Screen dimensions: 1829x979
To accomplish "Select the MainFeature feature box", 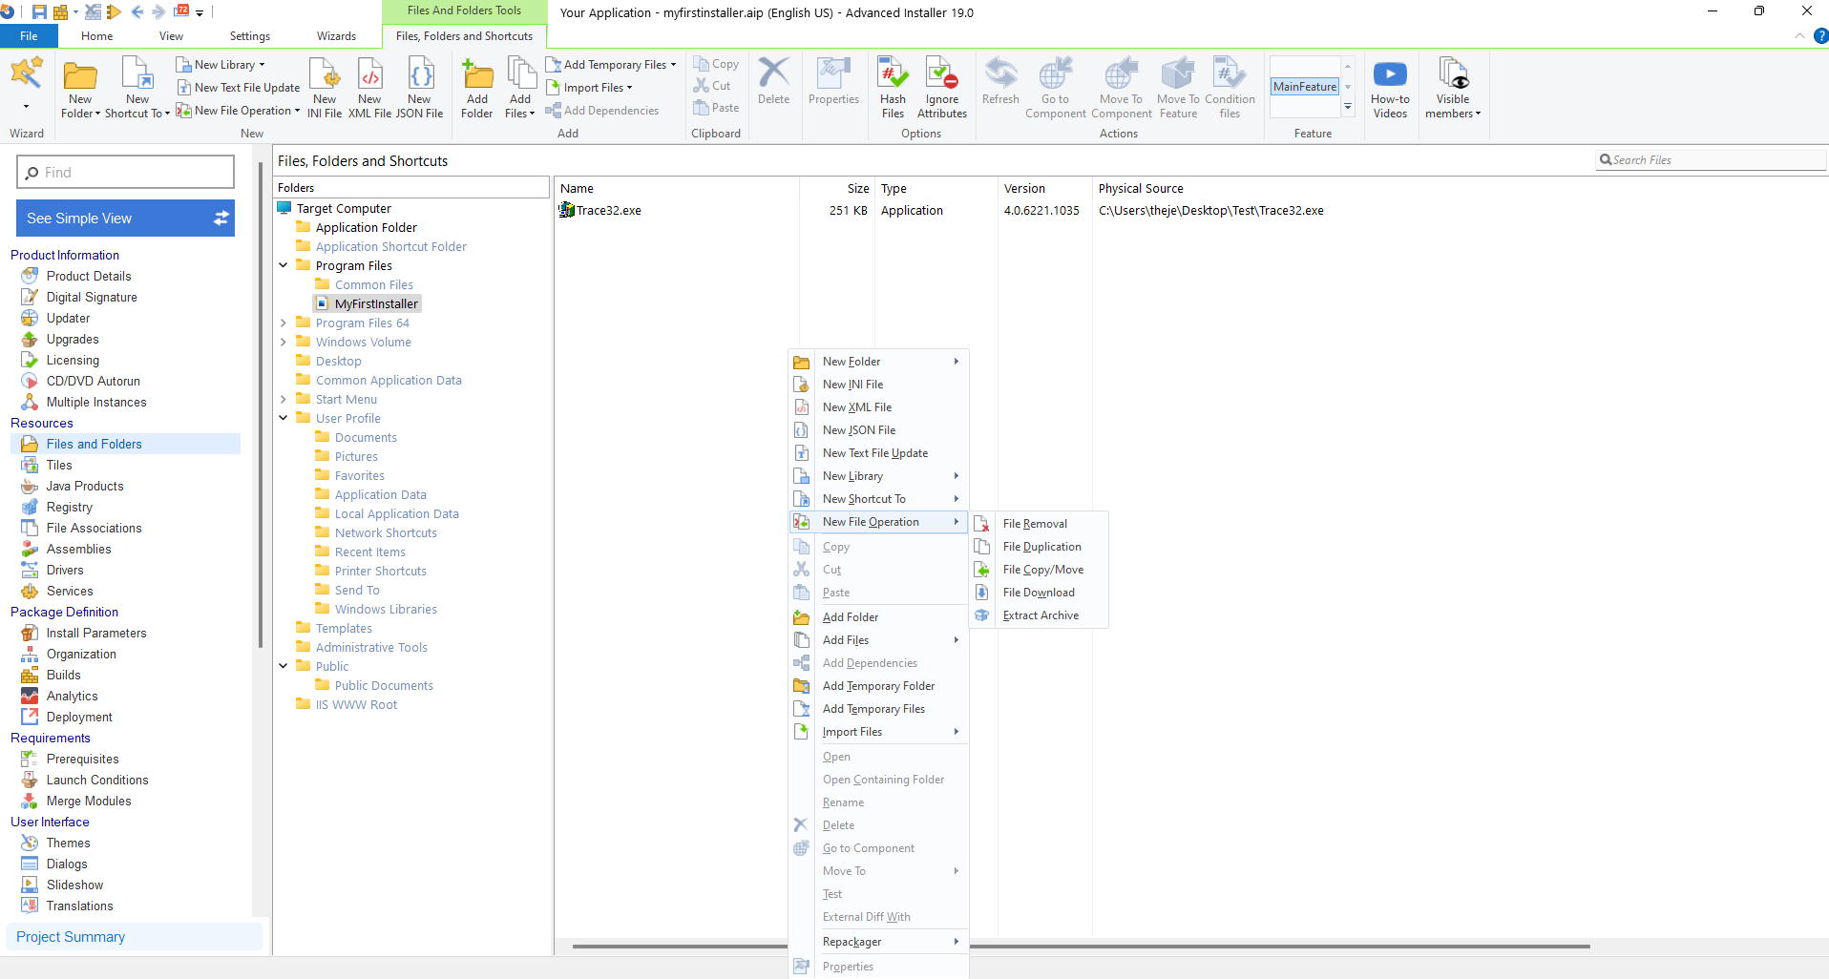I will 1305,87.
